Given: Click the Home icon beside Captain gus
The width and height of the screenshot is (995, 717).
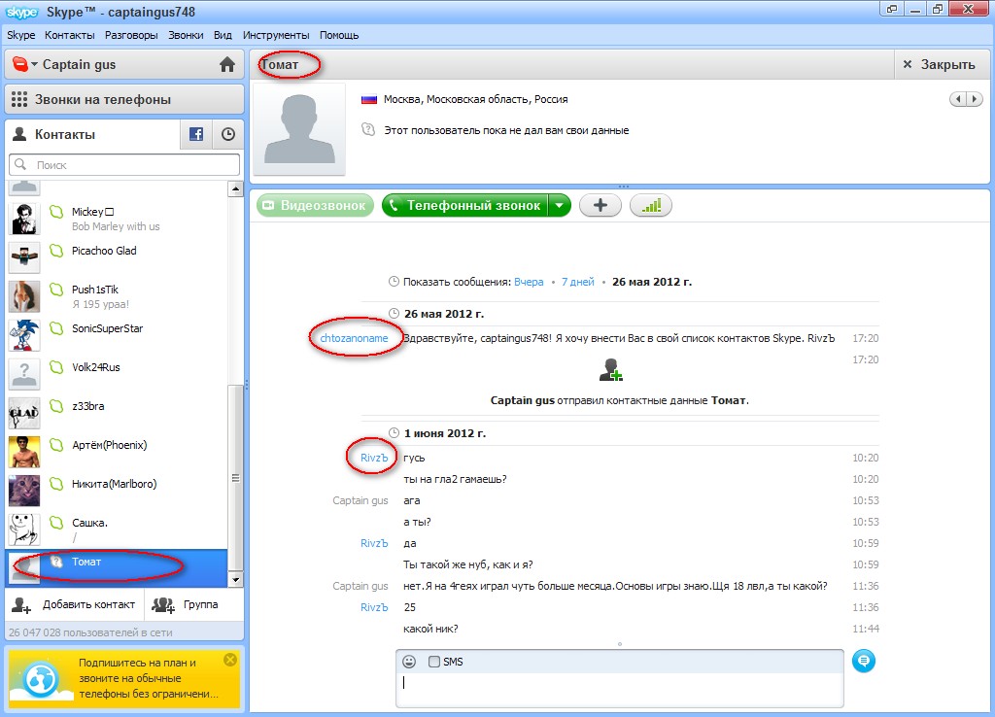Looking at the screenshot, I should 227,65.
